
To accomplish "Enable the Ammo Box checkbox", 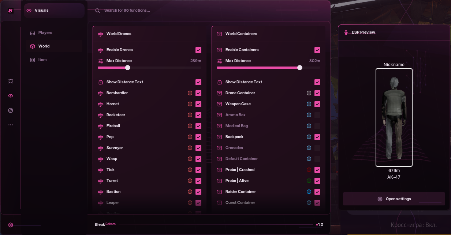I will tap(317, 115).
